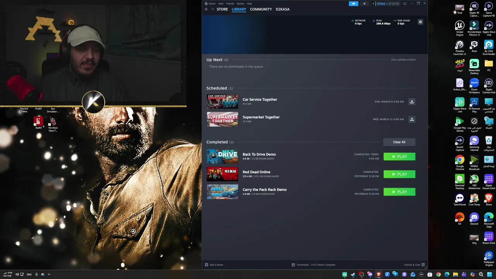The height and width of the screenshot is (279, 496).
Task: Click Car Service Together thumbnail
Action: 222,102
